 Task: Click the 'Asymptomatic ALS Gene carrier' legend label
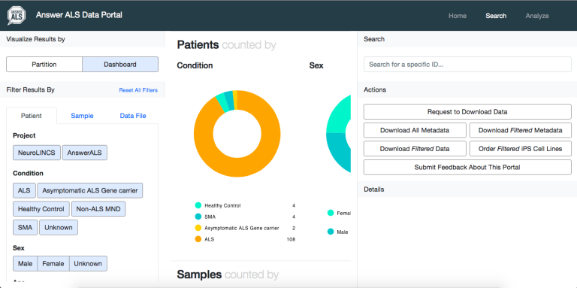point(242,228)
